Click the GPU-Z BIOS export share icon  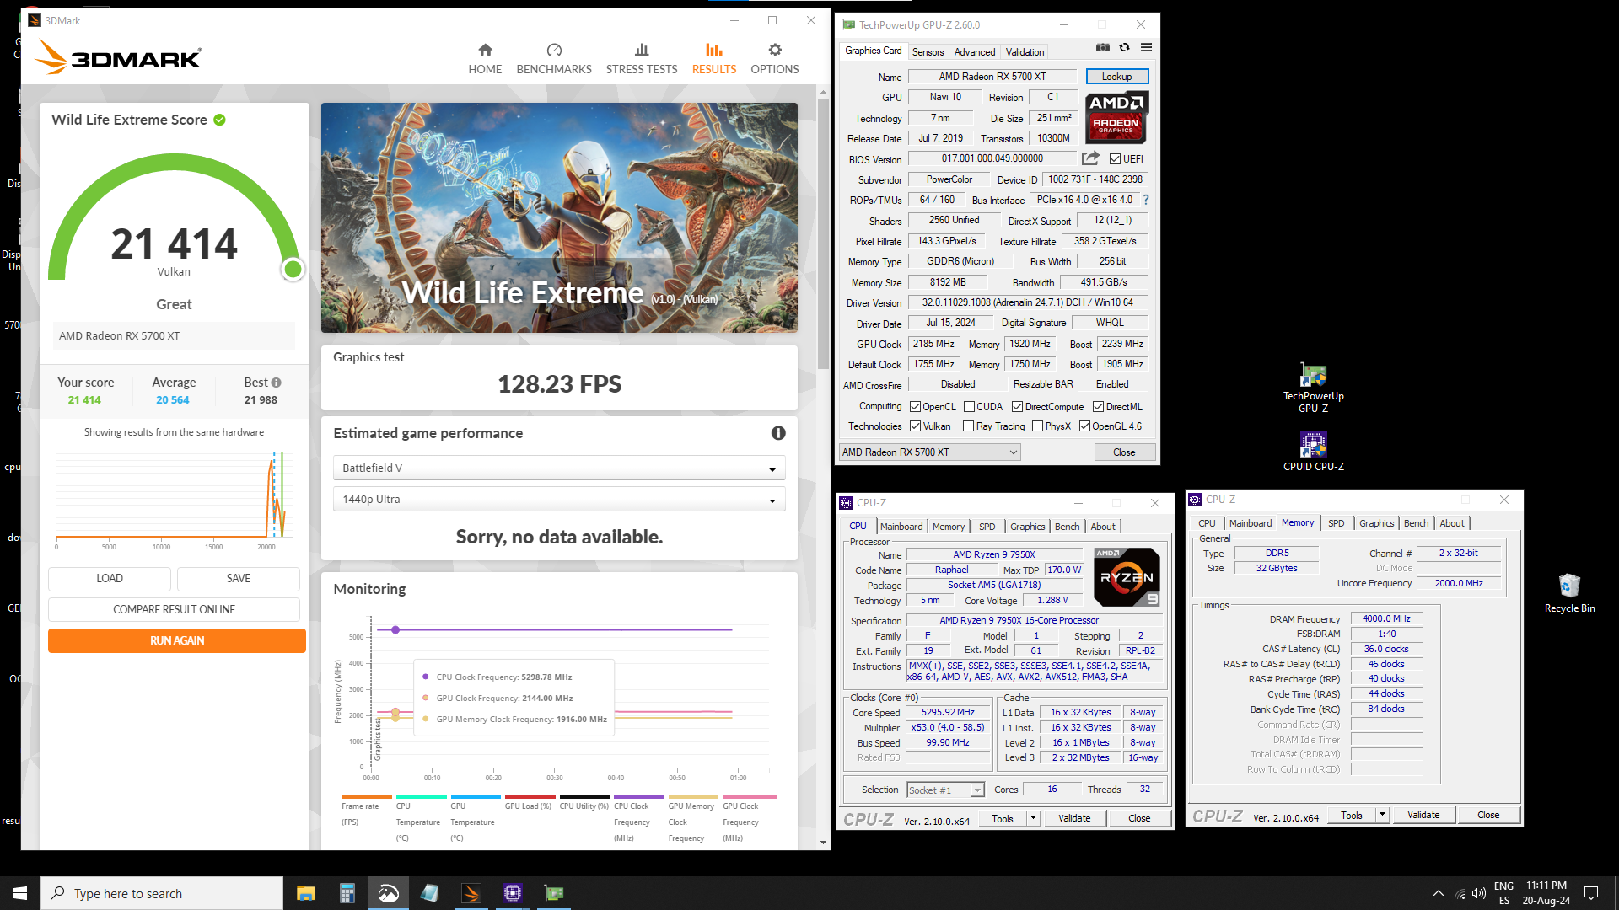(1090, 158)
